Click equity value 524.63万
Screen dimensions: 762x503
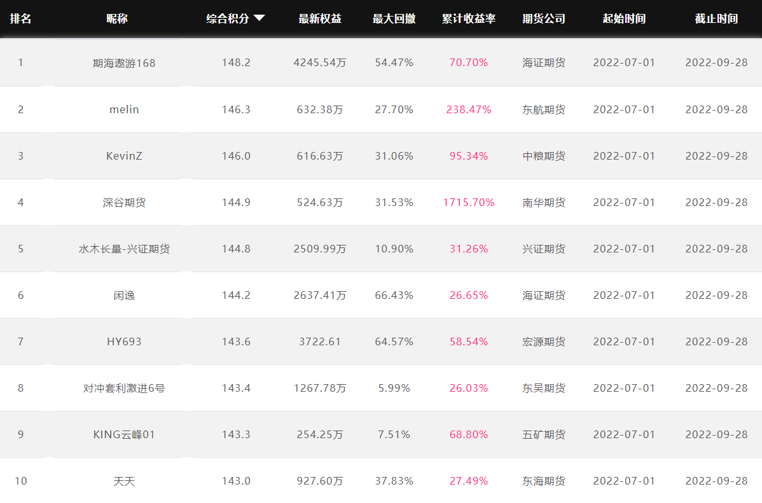click(320, 202)
